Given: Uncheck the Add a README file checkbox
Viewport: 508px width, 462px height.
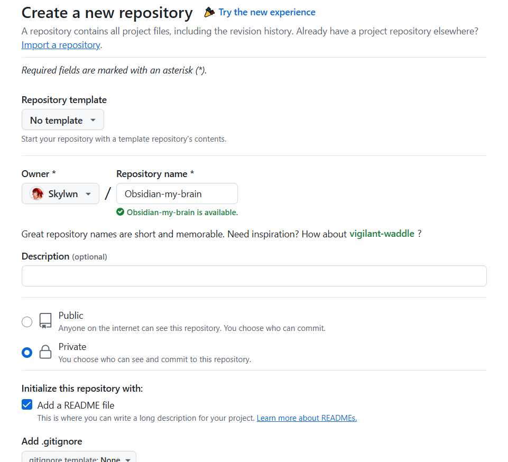Looking at the screenshot, I should 27,405.
